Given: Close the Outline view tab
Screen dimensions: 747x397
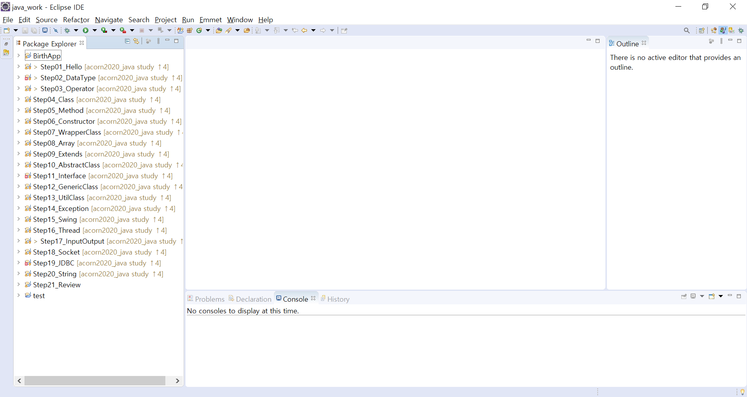Looking at the screenshot, I should click(x=644, y=43).
